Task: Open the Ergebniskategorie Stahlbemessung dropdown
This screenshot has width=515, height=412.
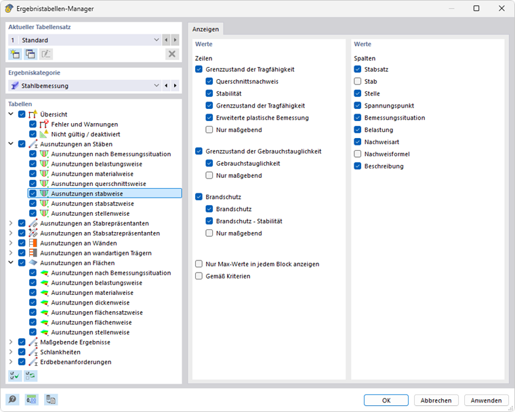Action: (x=157, y=86)
